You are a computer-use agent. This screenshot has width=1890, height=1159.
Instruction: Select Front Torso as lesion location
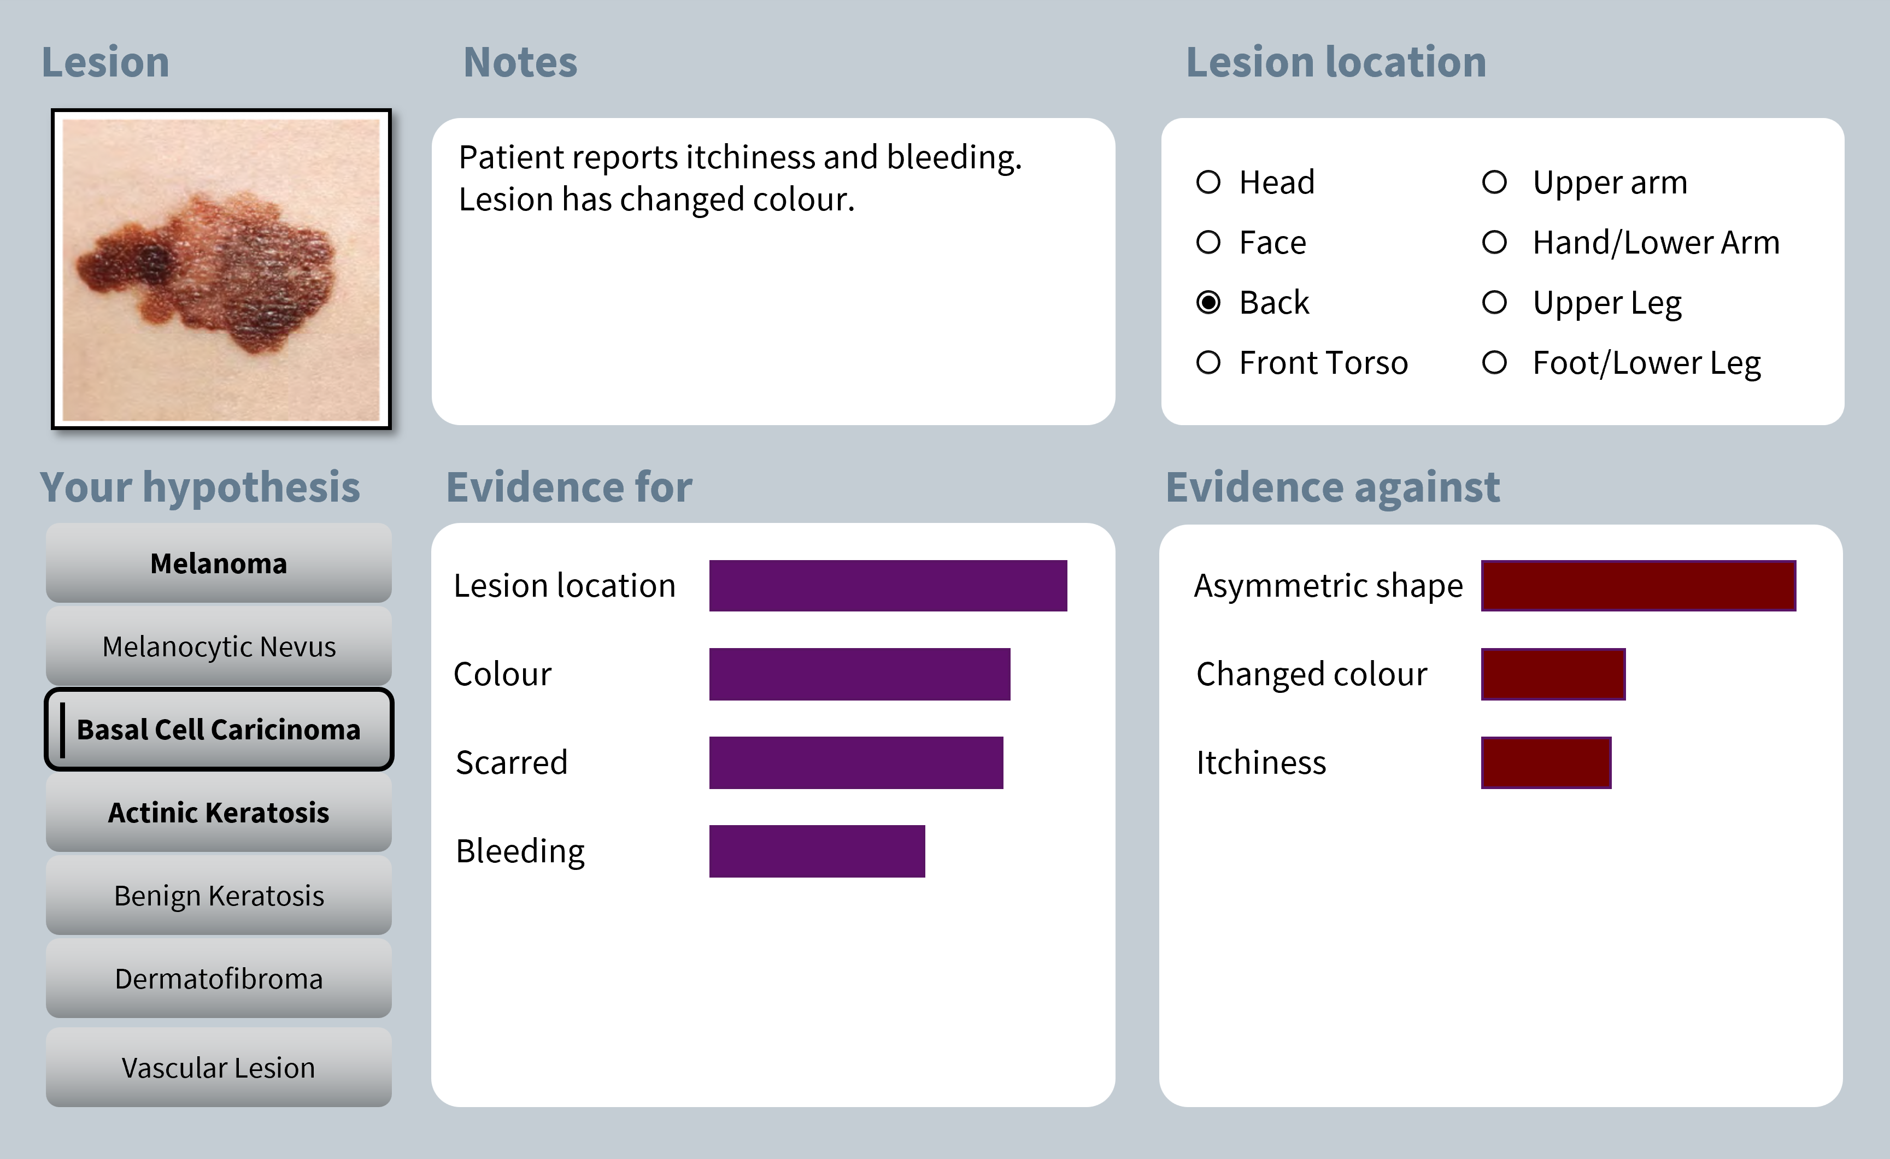pyautogui.click(x=1209, y=363)
